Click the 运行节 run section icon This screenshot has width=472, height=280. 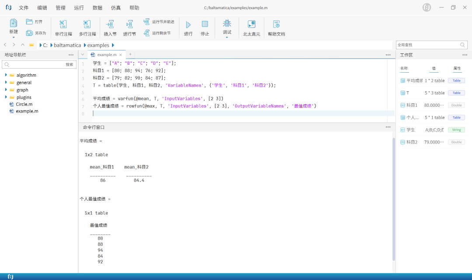129,24
